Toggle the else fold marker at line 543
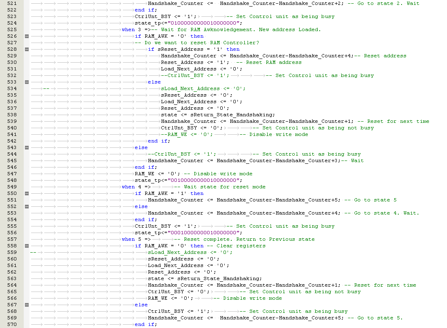This screenshot has height=328, width=447. [x=27, y=147]
